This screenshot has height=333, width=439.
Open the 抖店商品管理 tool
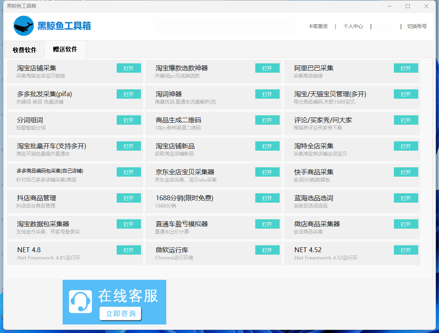128,198
